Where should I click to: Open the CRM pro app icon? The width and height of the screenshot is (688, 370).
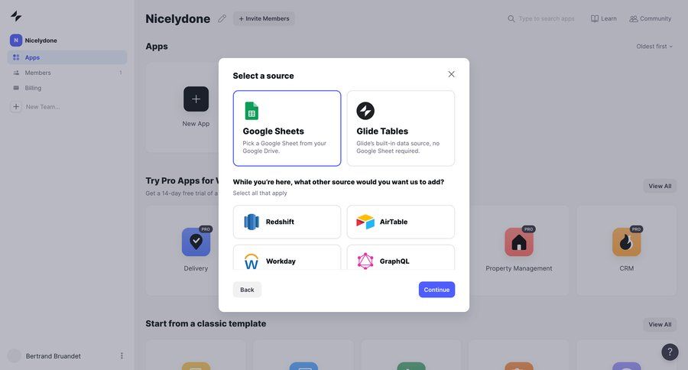[627, 242]
